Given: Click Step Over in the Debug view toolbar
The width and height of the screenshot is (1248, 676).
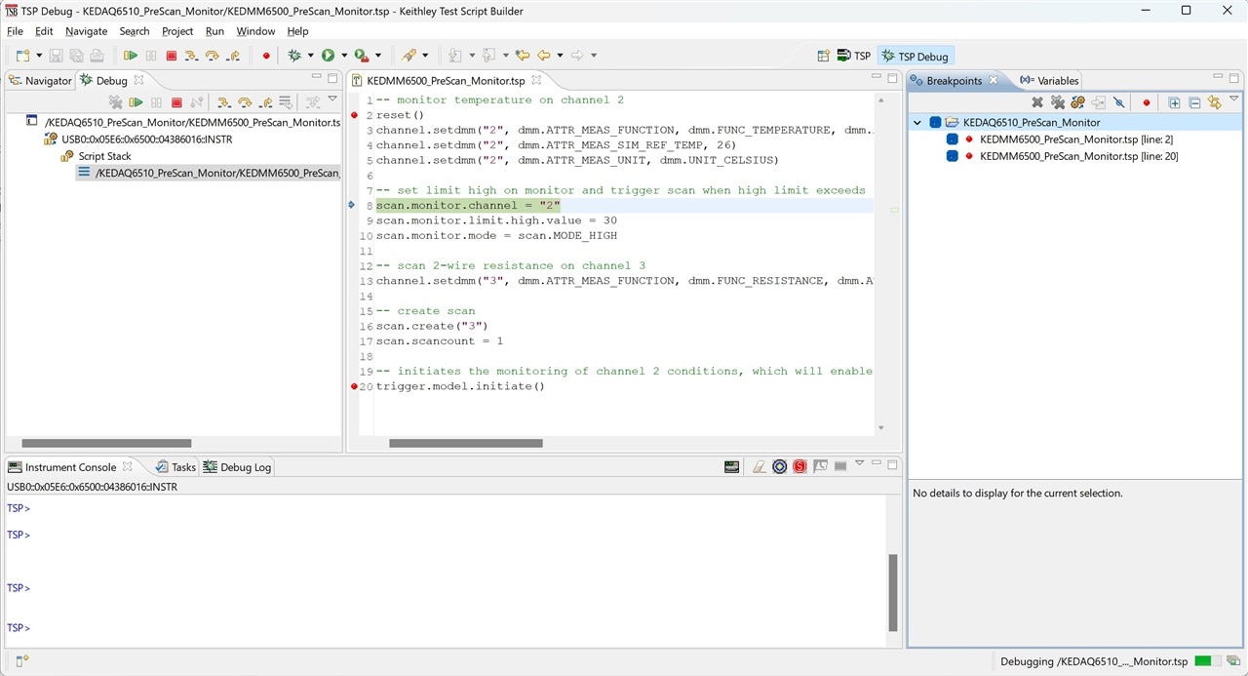Looking at the screenshot, I should 244,102.
